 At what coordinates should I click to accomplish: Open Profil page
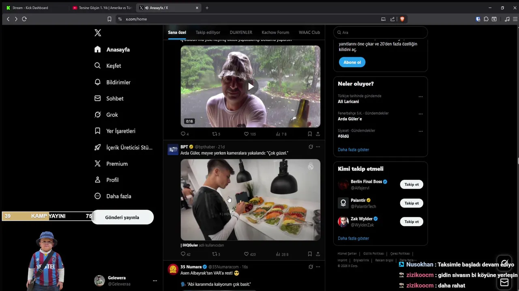[x=107, y=180]
